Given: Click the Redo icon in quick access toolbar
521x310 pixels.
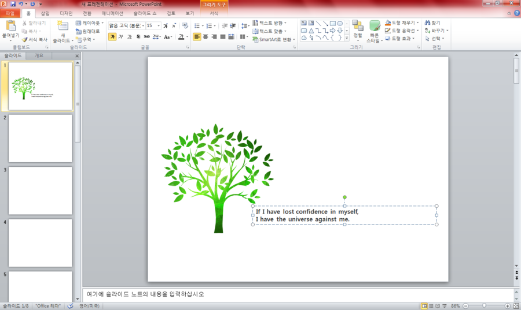Looking at the screenshot, I should [32, 4].
